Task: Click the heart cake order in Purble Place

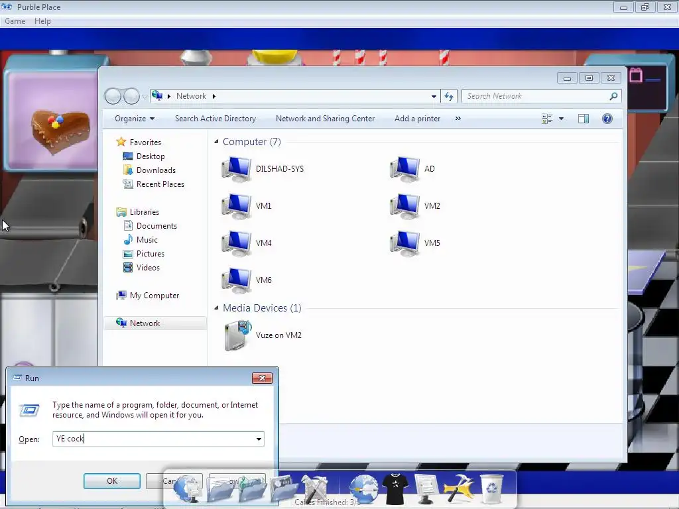Action: point(60,131)
